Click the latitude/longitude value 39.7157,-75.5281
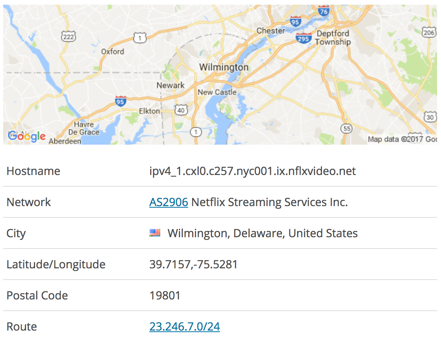Image resolution: width=441 pixels, height=343 pixels. click(194, 264)
